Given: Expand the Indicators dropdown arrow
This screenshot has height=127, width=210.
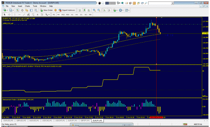Looking at the screenshot, I should click(117, 10).
